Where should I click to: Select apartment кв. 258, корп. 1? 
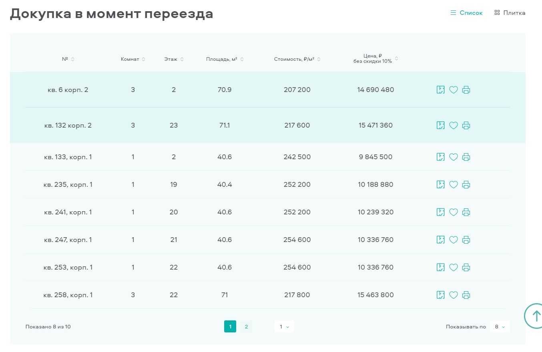pos(68,295)
